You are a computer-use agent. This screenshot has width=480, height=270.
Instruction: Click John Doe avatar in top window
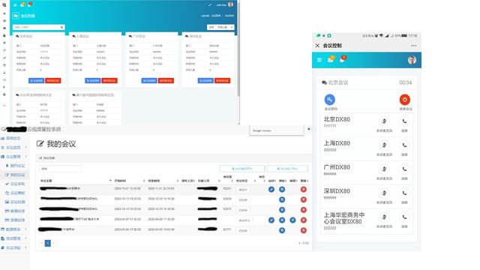[230, 4]
